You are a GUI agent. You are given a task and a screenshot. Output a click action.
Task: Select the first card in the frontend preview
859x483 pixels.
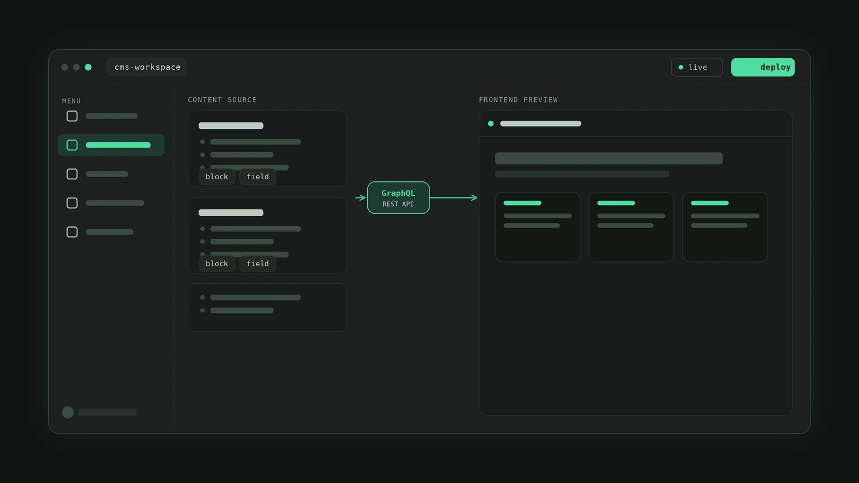tap(537, 227)
